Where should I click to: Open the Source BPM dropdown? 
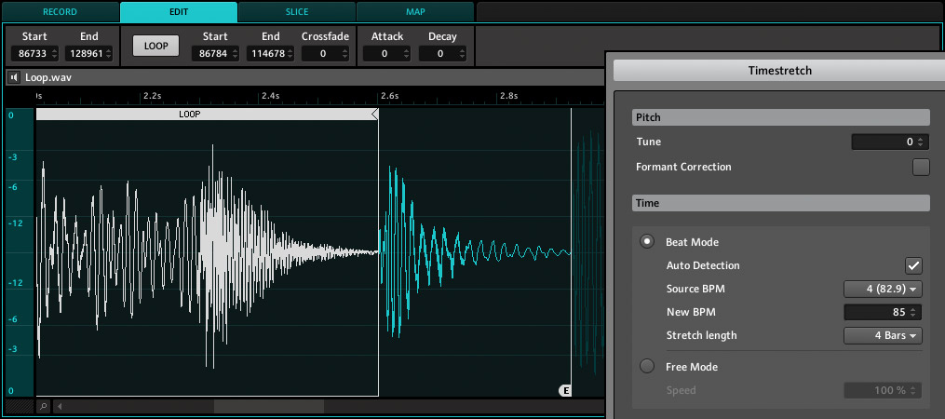pos(883,289)
